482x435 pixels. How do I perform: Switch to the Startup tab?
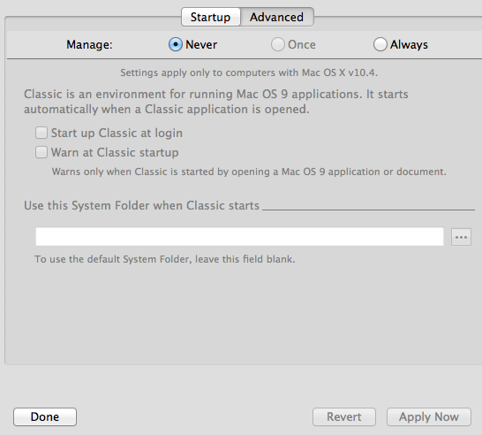(x=211, y=17)
